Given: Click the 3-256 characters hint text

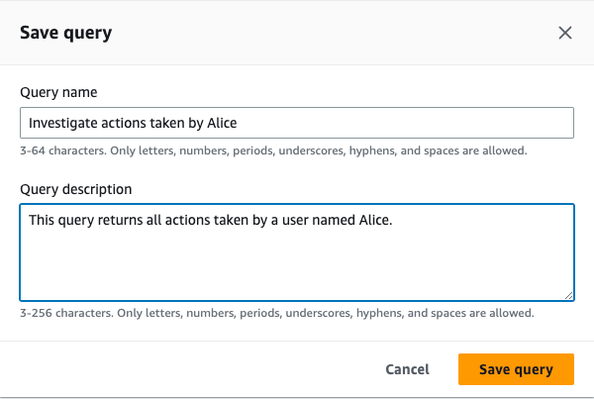Looking at the screenshot, I should 276,313.
